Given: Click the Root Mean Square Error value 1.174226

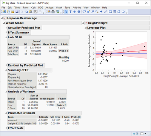Looking at the screenshot, I should pyautogui.click(x=43, y=81).
